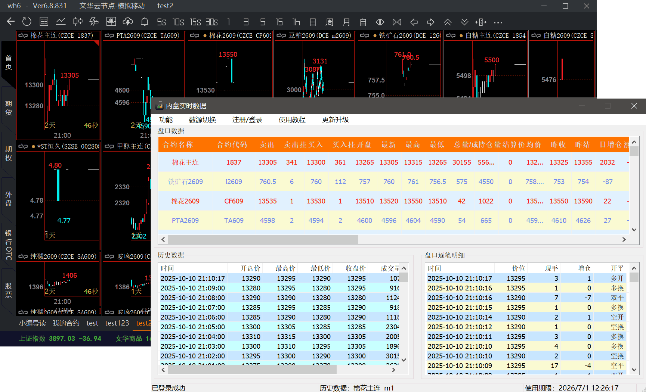646x392 pixels.
Task: Click the 使用教程 button
Action: 292,120
